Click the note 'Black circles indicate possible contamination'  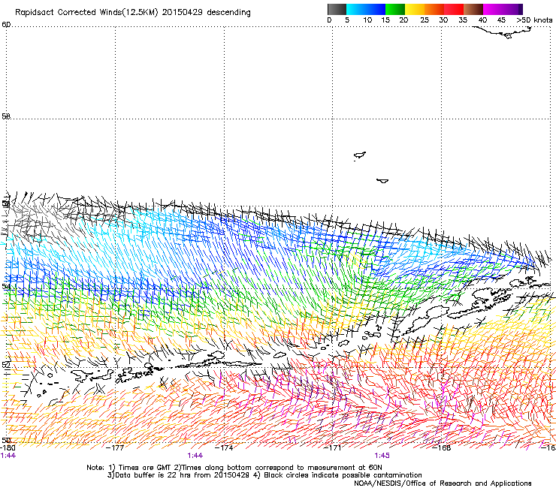[343, 475]
